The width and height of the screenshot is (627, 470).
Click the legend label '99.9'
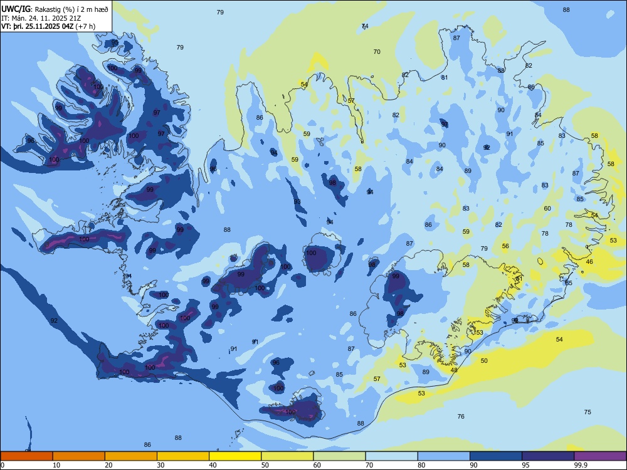[581, 465]
